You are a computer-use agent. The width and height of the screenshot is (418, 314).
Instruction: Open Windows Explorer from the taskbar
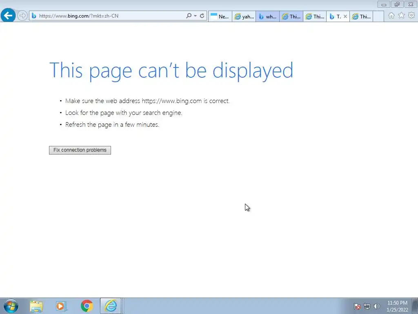click(36, 306)
